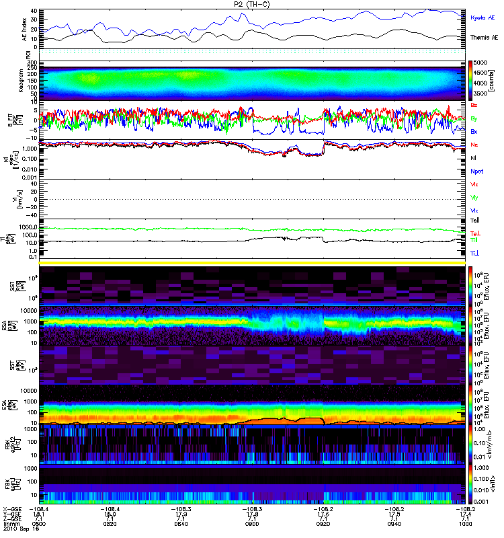The height and width of the screenshot is (538, 504).
Task: Click the 5000 tick on Keogram color bar
Action: [x=480, y=63]
